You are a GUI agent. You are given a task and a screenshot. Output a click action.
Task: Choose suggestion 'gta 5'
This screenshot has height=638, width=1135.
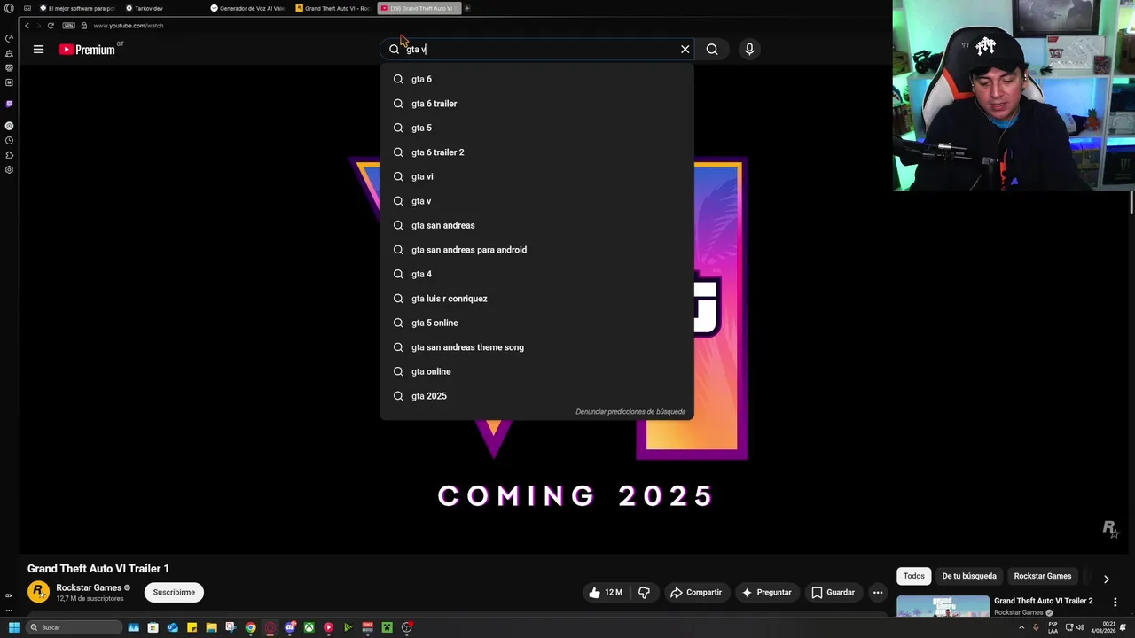(x=536, y=128)
